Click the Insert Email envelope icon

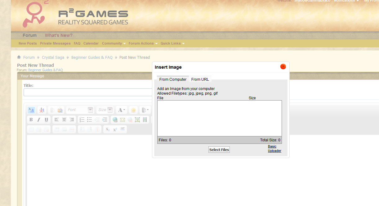(123, 120)
